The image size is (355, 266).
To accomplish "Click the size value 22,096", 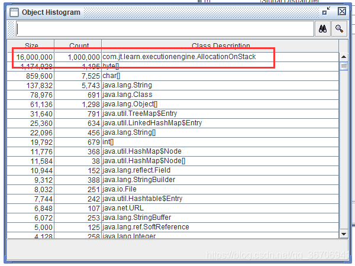I will point(41,133).
